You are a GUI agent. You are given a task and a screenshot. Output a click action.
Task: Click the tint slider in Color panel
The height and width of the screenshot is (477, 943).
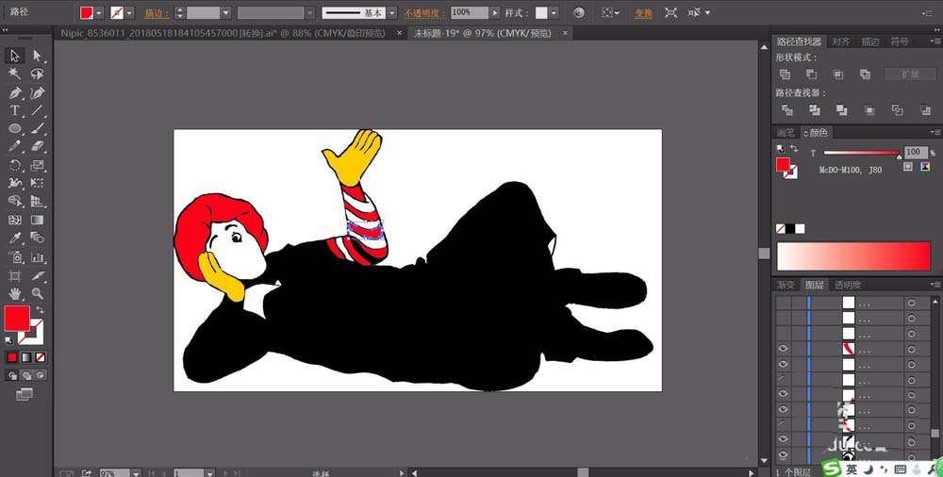coord(862,153)
